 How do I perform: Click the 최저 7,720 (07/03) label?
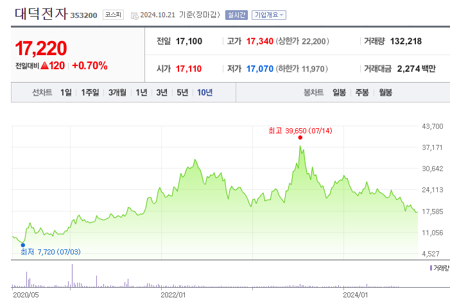click(51, 252)
